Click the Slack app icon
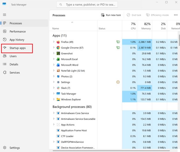This screenshot has height=152, width=180. [58, 88]
